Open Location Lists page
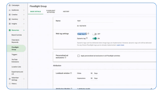 16,67
